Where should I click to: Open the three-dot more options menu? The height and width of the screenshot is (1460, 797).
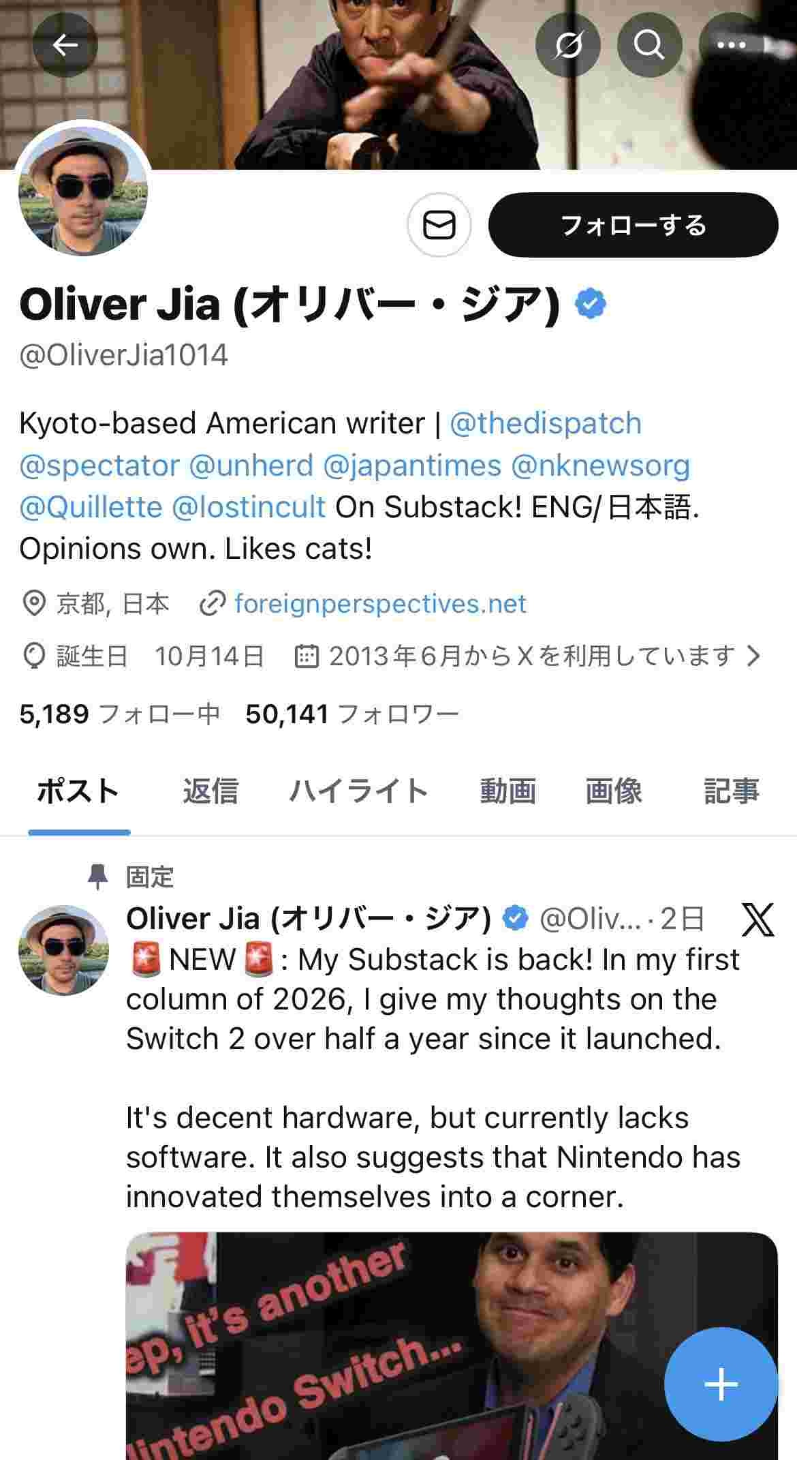click(732, 45)
